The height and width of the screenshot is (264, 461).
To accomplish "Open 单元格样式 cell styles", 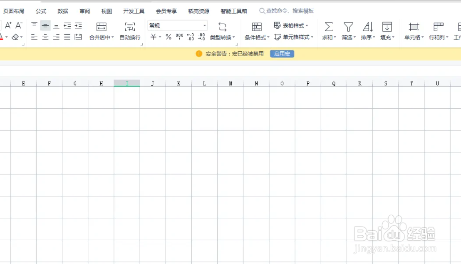I will 294,37.
